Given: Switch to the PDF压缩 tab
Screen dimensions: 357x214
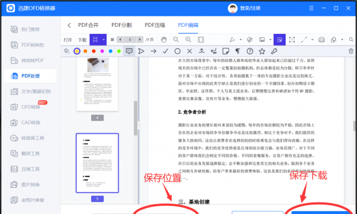Looking at the screenshot, I should [x=155, y=25].
